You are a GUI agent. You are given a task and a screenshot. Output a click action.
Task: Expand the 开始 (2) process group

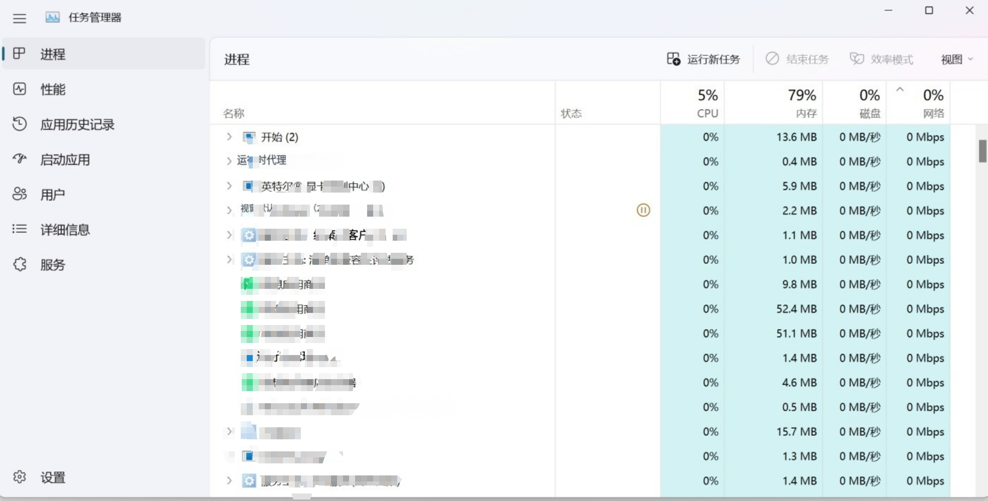point(229,136)
